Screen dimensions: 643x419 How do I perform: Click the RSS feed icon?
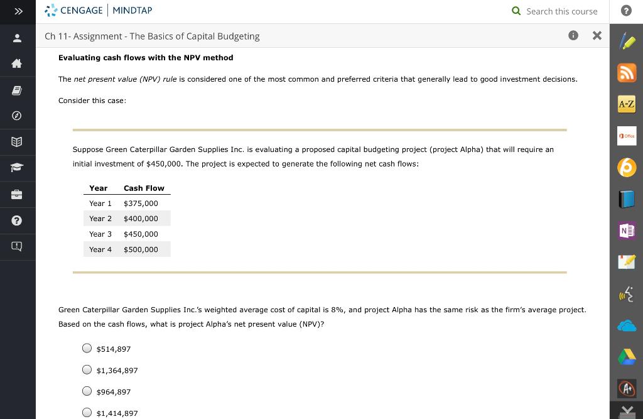(x=627, y=72)
